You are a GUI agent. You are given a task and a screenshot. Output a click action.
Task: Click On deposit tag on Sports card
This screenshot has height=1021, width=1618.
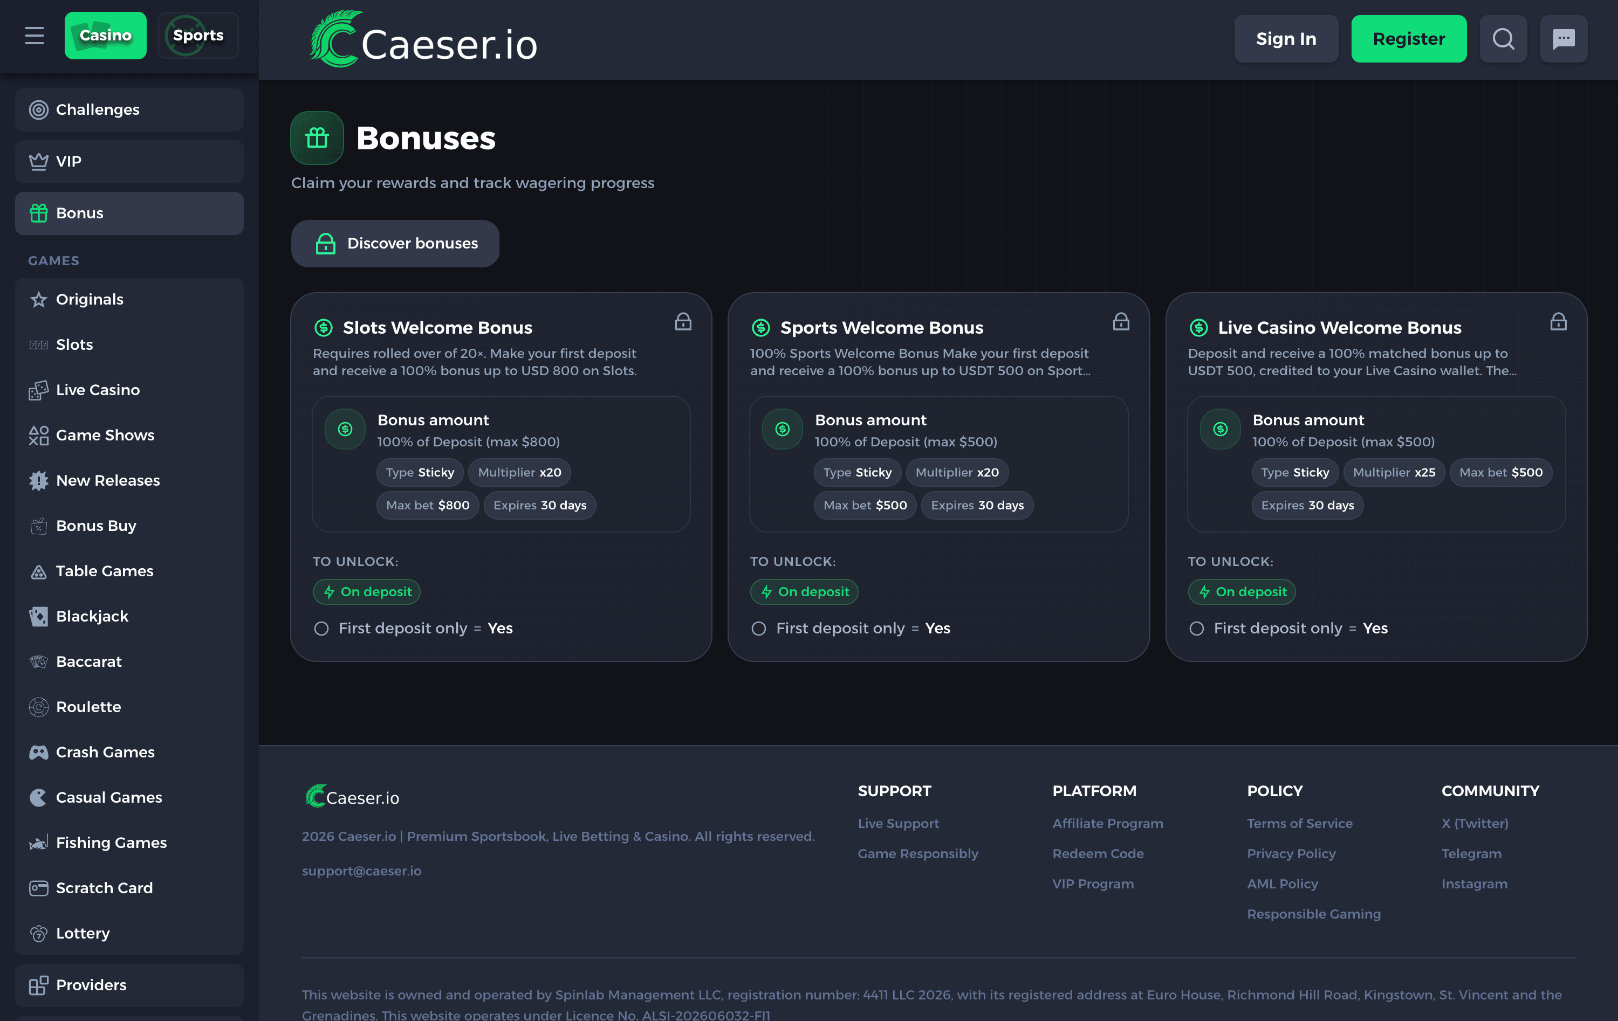[x=804, y=592]
